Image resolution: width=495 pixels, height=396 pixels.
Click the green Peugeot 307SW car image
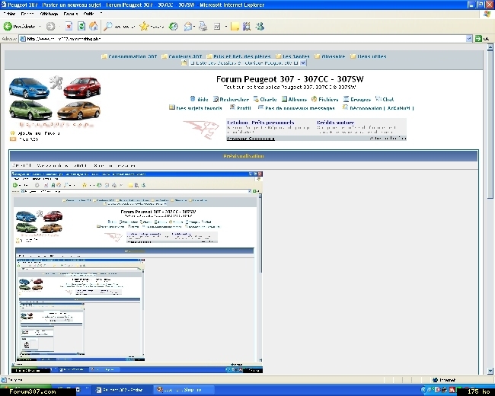30,110
